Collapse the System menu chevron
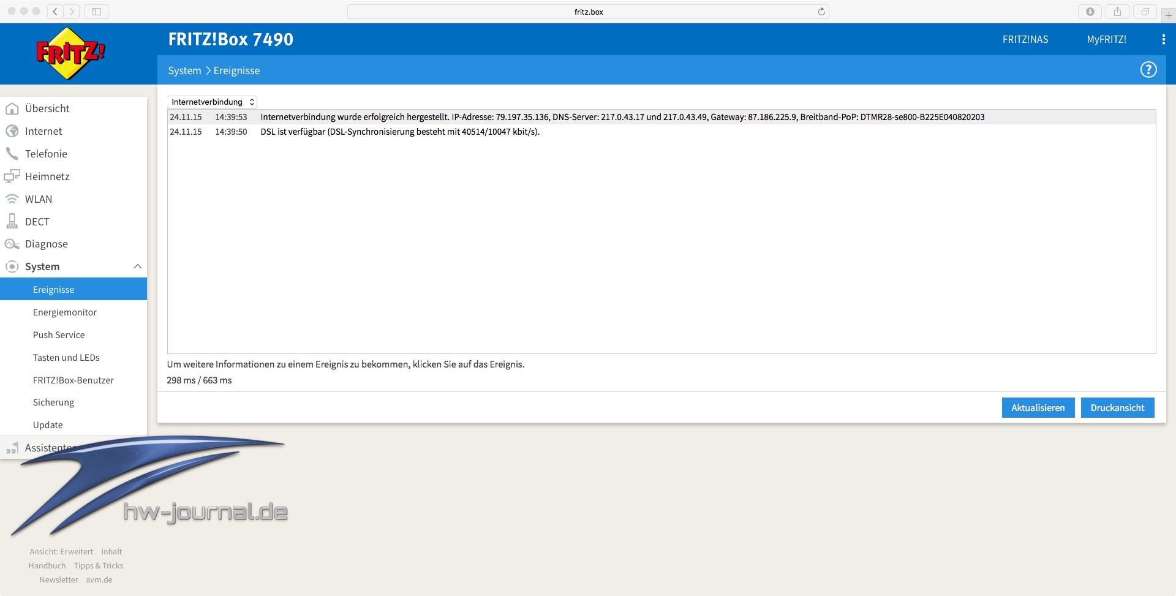The width and height of the screenshot is (1176, 596). (x=138, y=266)
